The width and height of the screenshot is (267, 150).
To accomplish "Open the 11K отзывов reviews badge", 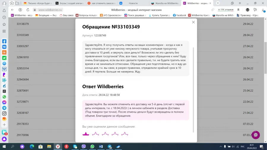I will (x=226, y=10).
